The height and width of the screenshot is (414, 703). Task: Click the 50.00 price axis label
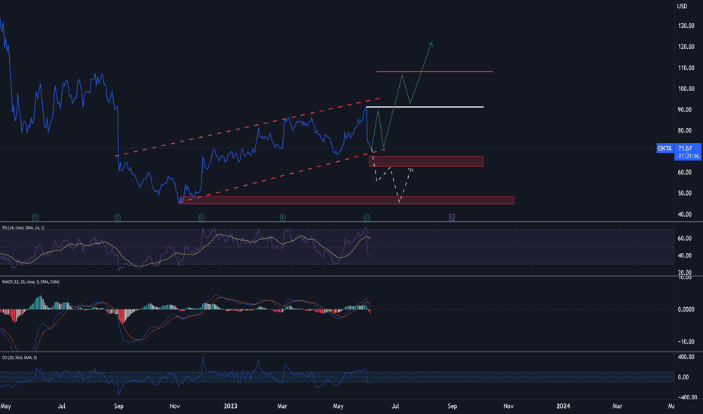685,193
